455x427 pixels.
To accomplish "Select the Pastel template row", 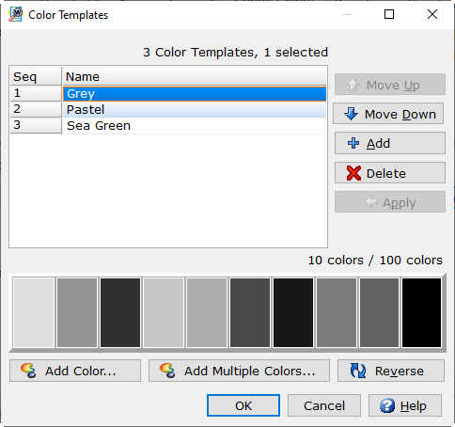I will coord(195,110).
